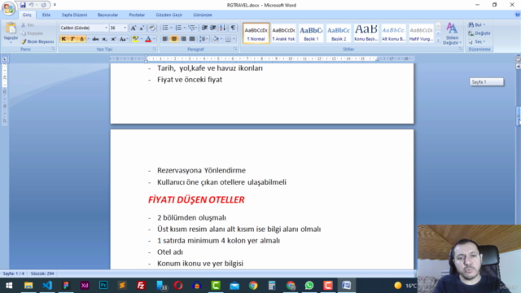Toggle show paragraph marks ¶
The width and height of the screenshot is (521, 293).
coord(233,28)
